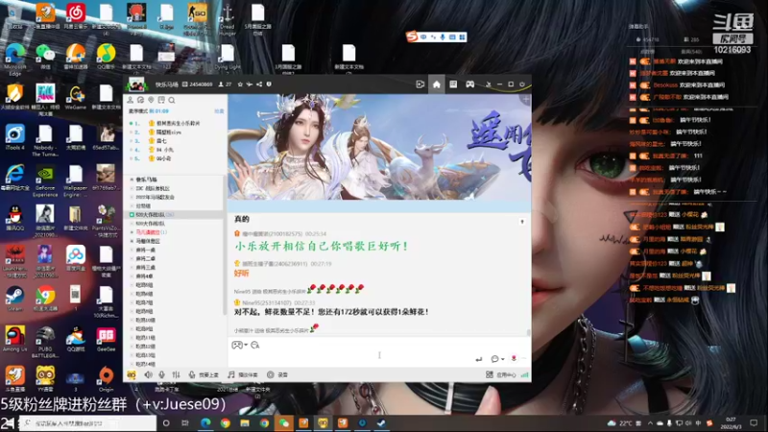Open the QQ Music desktop shortcut
768x432 pixels.
[106, 57]
